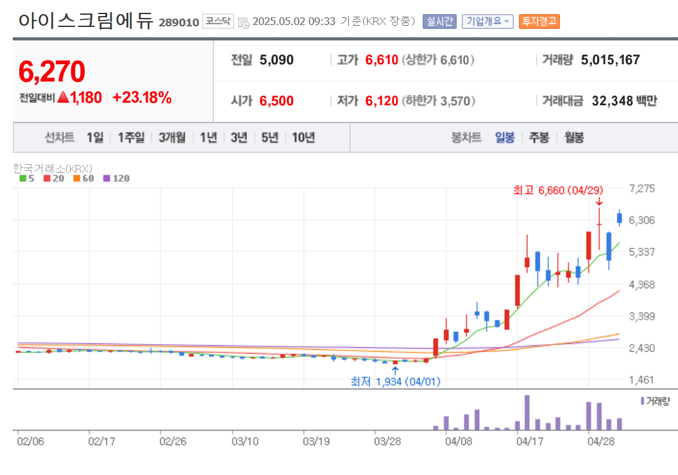
Task: Click the 저가 value 6,120
Action: tap(382, 101)
